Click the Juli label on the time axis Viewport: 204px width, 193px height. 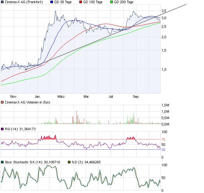tap(111, 96)
